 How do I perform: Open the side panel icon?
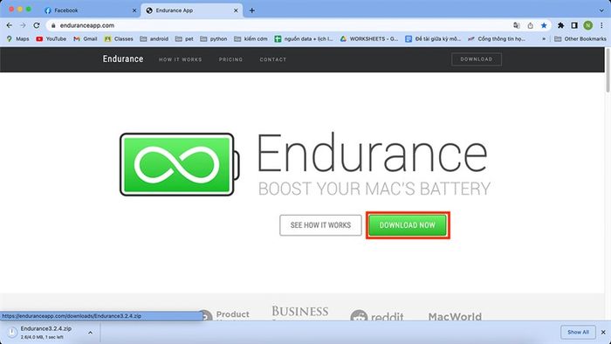(574, 25)
